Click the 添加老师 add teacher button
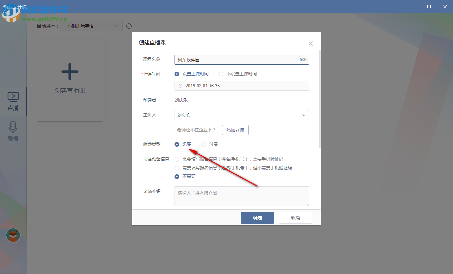This screenshot has width=453, height=274. point(235,130)
